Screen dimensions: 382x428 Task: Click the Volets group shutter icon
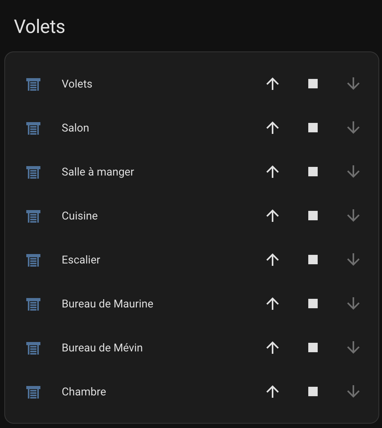33,84
